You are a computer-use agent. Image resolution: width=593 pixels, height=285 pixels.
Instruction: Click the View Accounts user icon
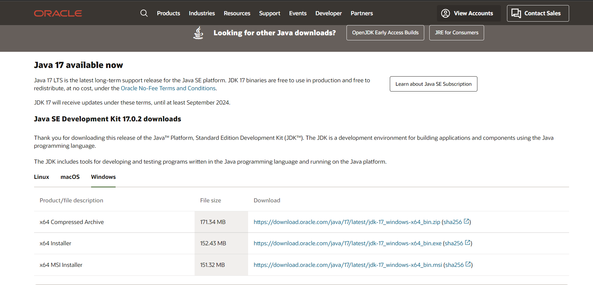click(445, 13)
